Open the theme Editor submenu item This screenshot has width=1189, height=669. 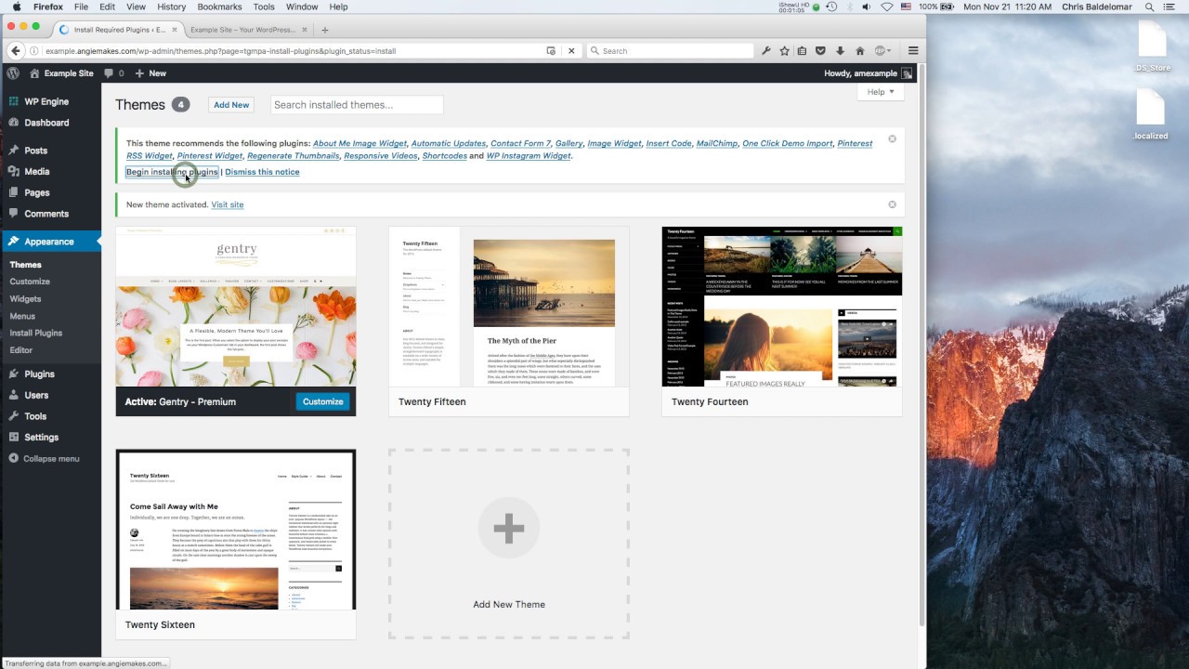(21, 350)
